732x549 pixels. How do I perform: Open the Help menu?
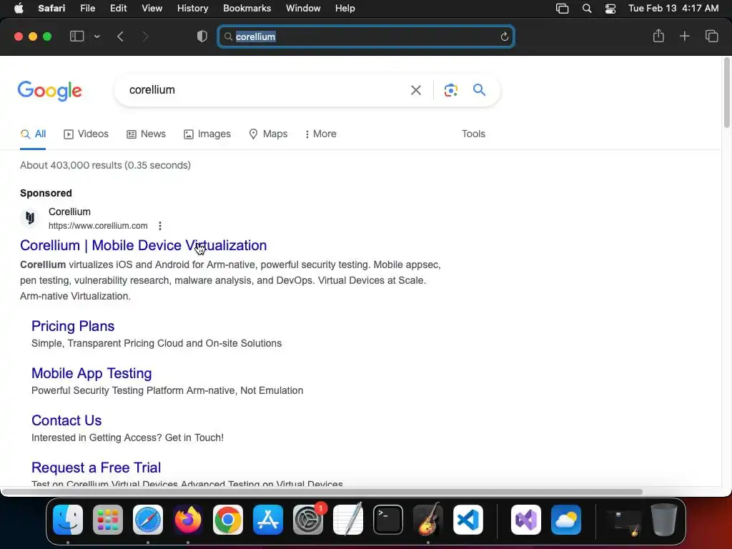(x=345, y=9)
